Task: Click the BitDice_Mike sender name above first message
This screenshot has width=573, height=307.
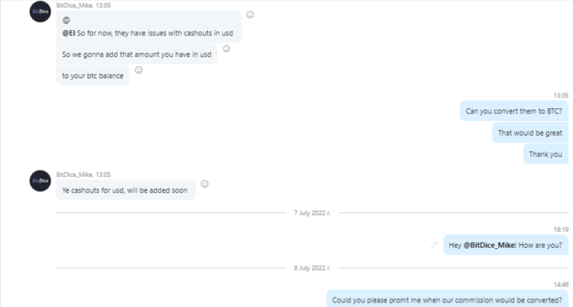Action: pyautogui.click(x=75, y=5)
